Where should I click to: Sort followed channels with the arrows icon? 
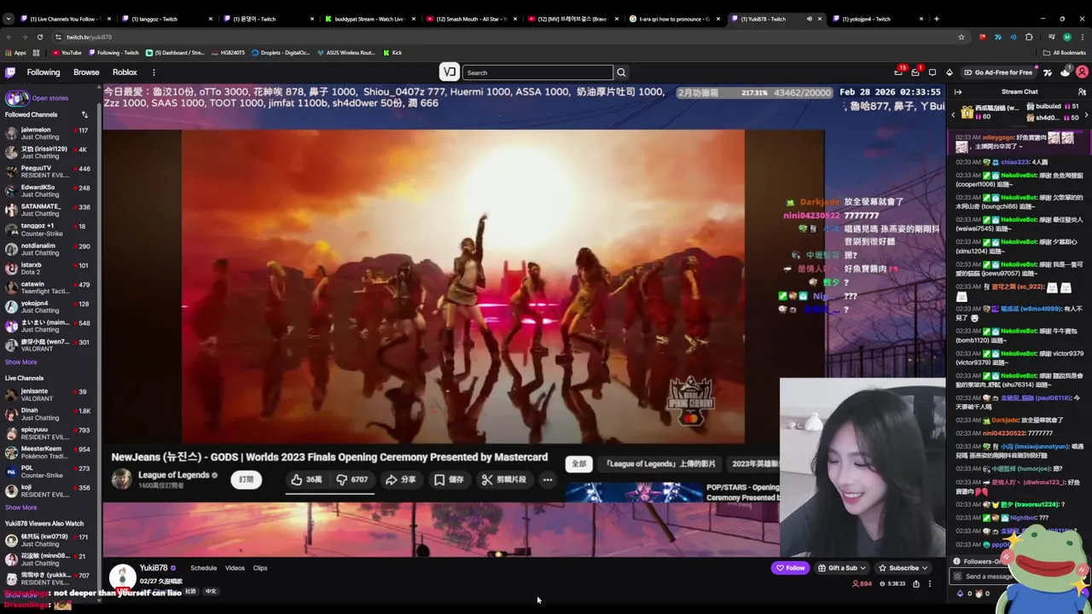pos(84,114)
